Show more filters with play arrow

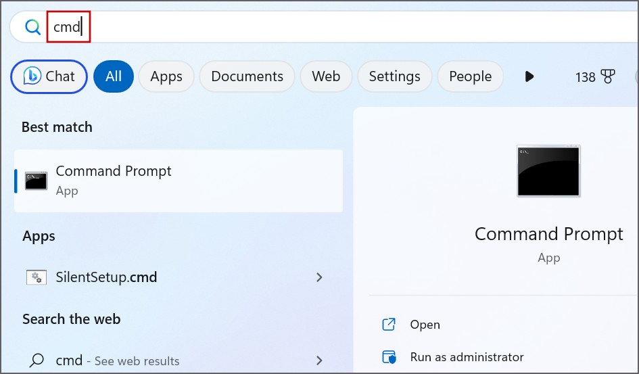click(529, 76)
